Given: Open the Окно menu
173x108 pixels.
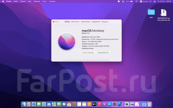Looking at the screenshot, I should 45,1.
